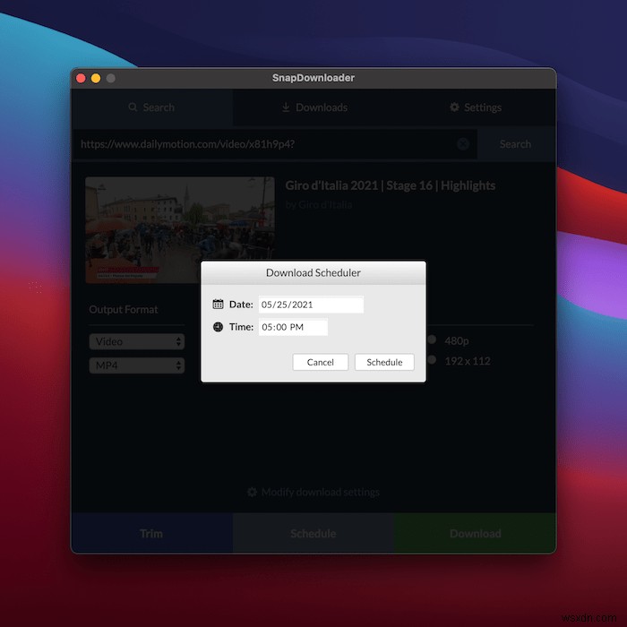Click the video title Giro d'Italia 2021 Stage 16
The height and width of the screenshot is (627, 627).
391,185
